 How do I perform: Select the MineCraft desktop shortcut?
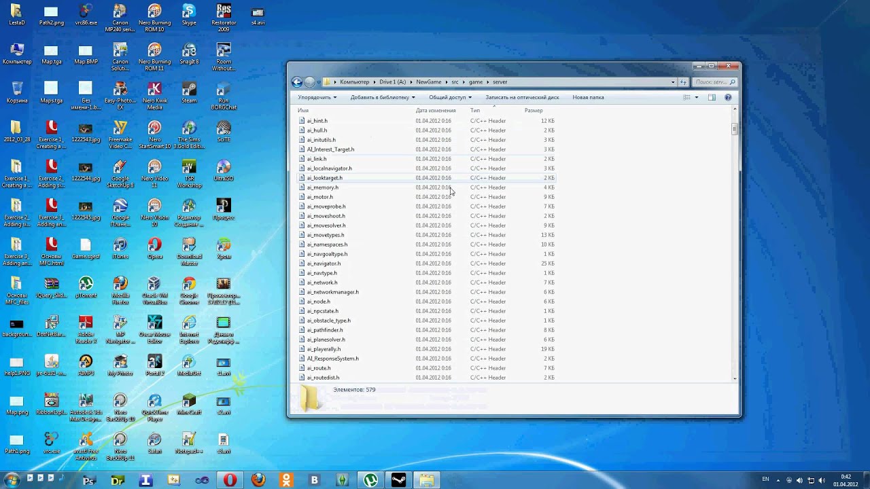(x=189, y=405)
